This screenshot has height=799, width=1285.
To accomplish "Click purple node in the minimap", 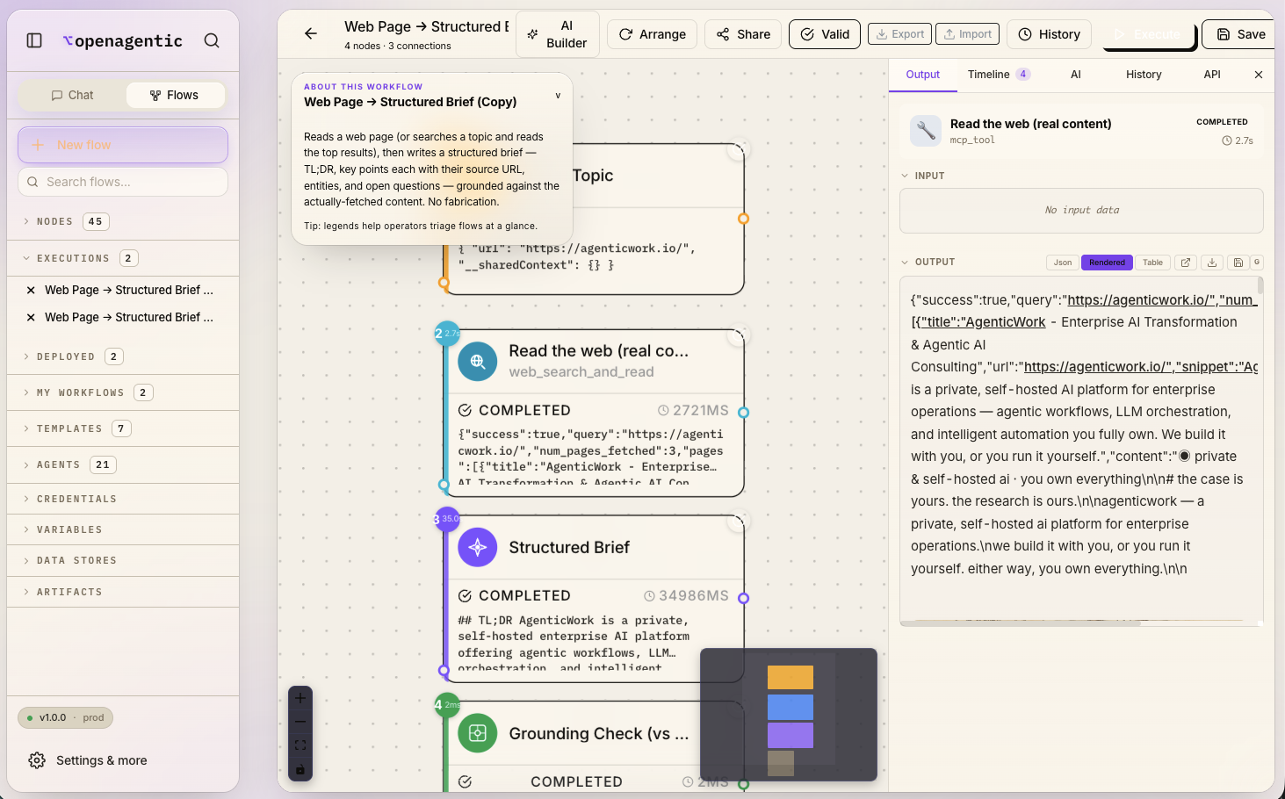I will [x=790, y=735].
